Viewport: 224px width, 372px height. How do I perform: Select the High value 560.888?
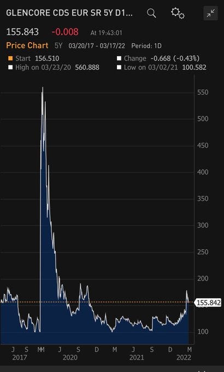(87, 67)
